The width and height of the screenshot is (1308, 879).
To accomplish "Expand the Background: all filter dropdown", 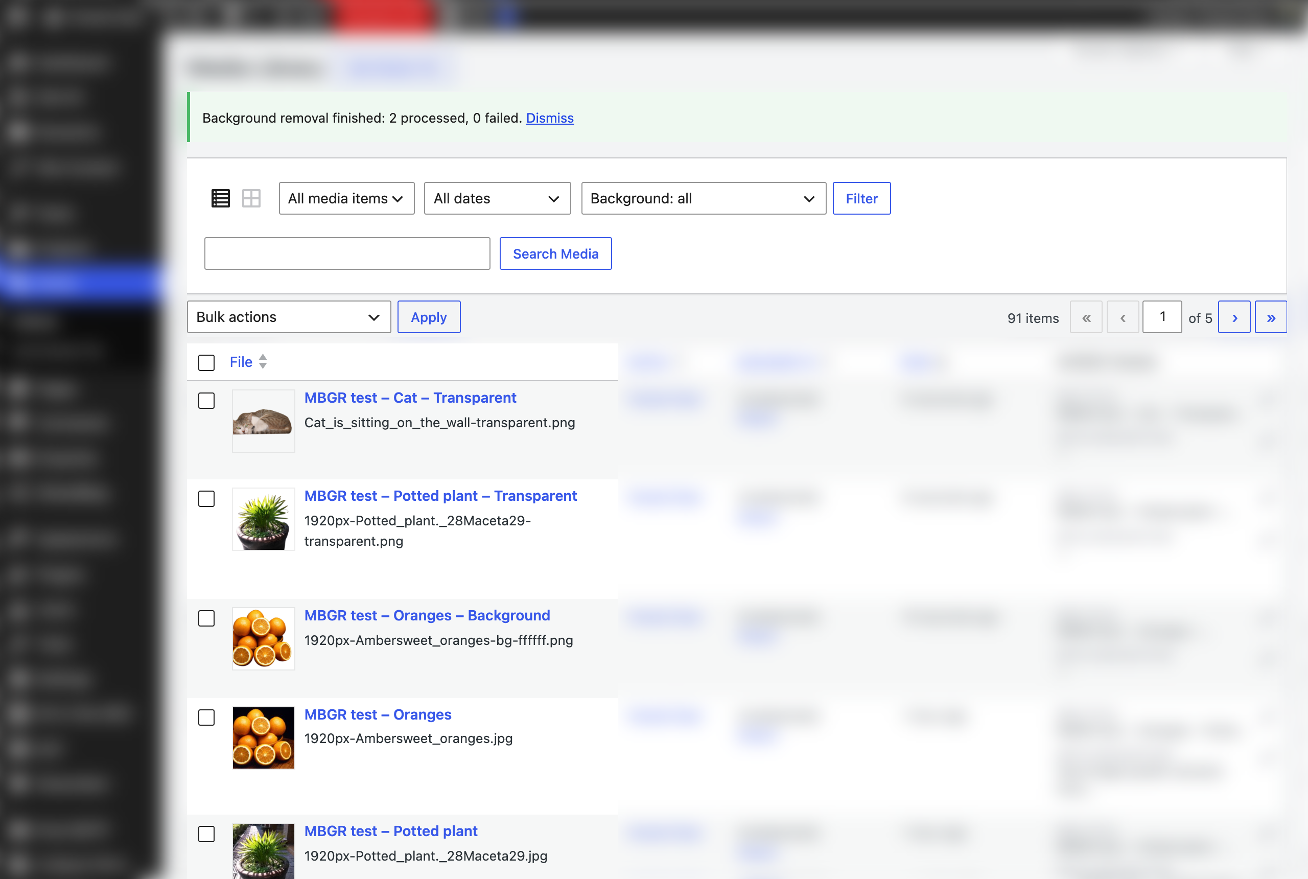I will click(x=704, y=198).
